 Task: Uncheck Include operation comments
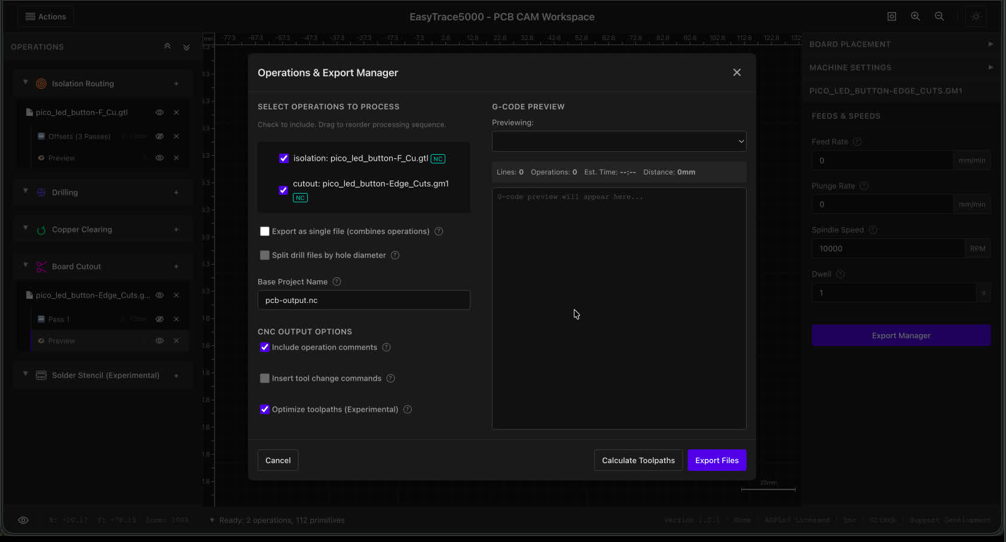click(265, 347)
